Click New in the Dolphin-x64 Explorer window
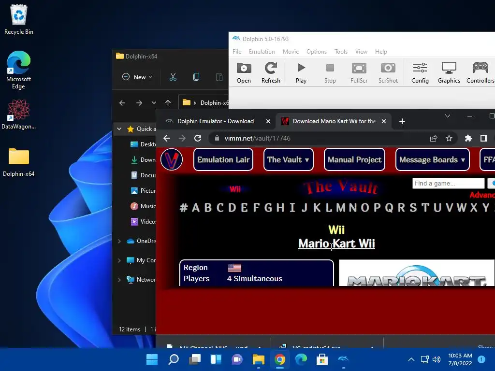 [x=137, y=77]
